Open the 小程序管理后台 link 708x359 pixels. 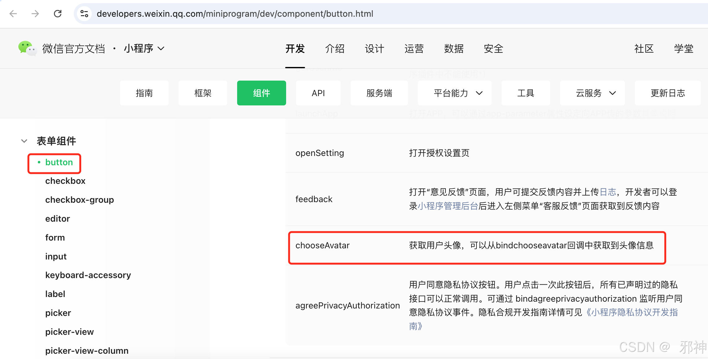tap(448, 206)
